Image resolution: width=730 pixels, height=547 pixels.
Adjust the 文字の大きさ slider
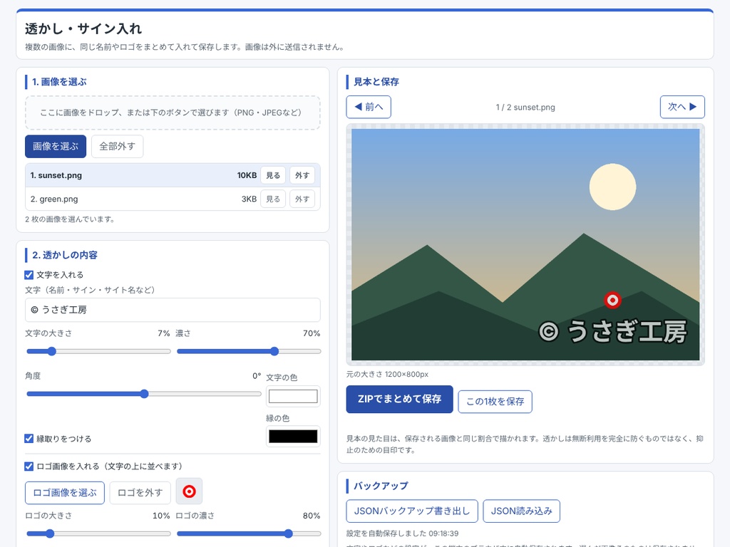[98, 351]
